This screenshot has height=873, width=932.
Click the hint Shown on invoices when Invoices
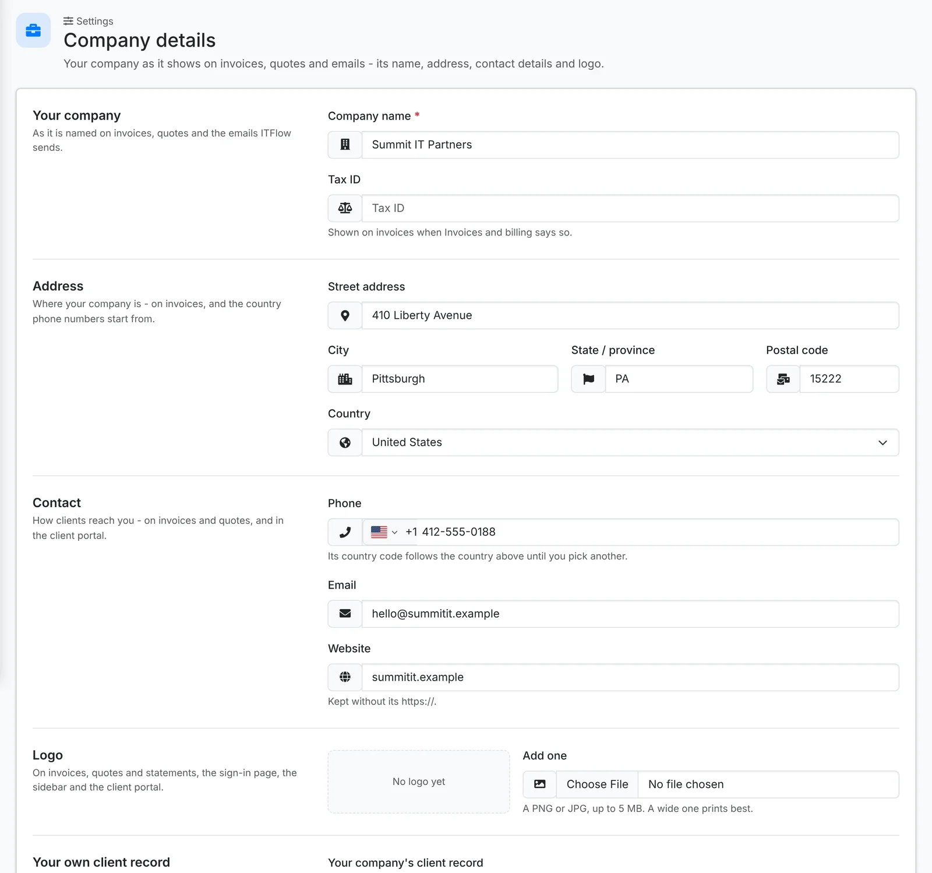tap(450, 233)
